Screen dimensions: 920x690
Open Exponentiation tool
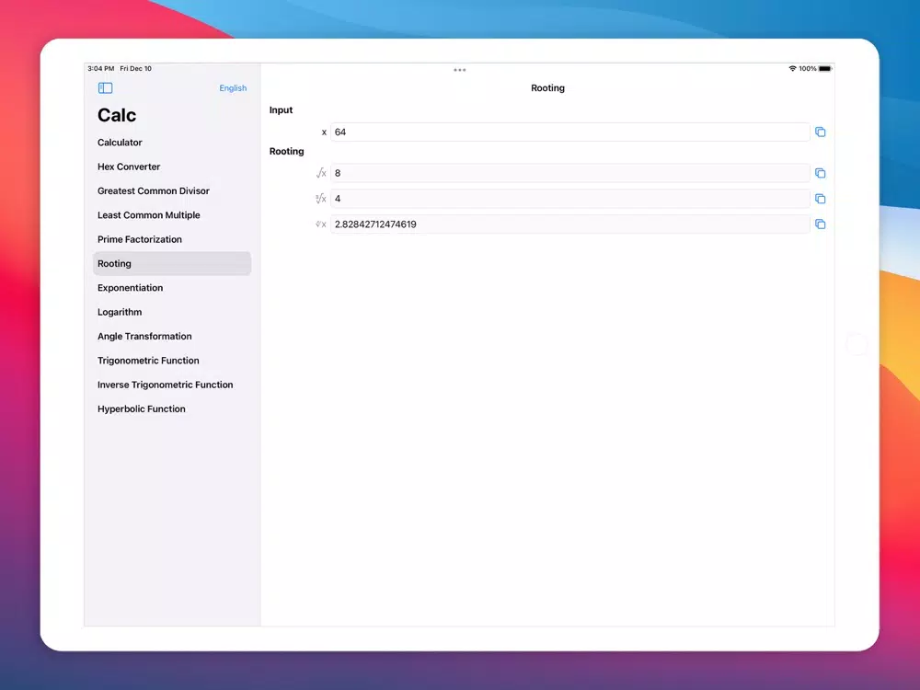172,288
